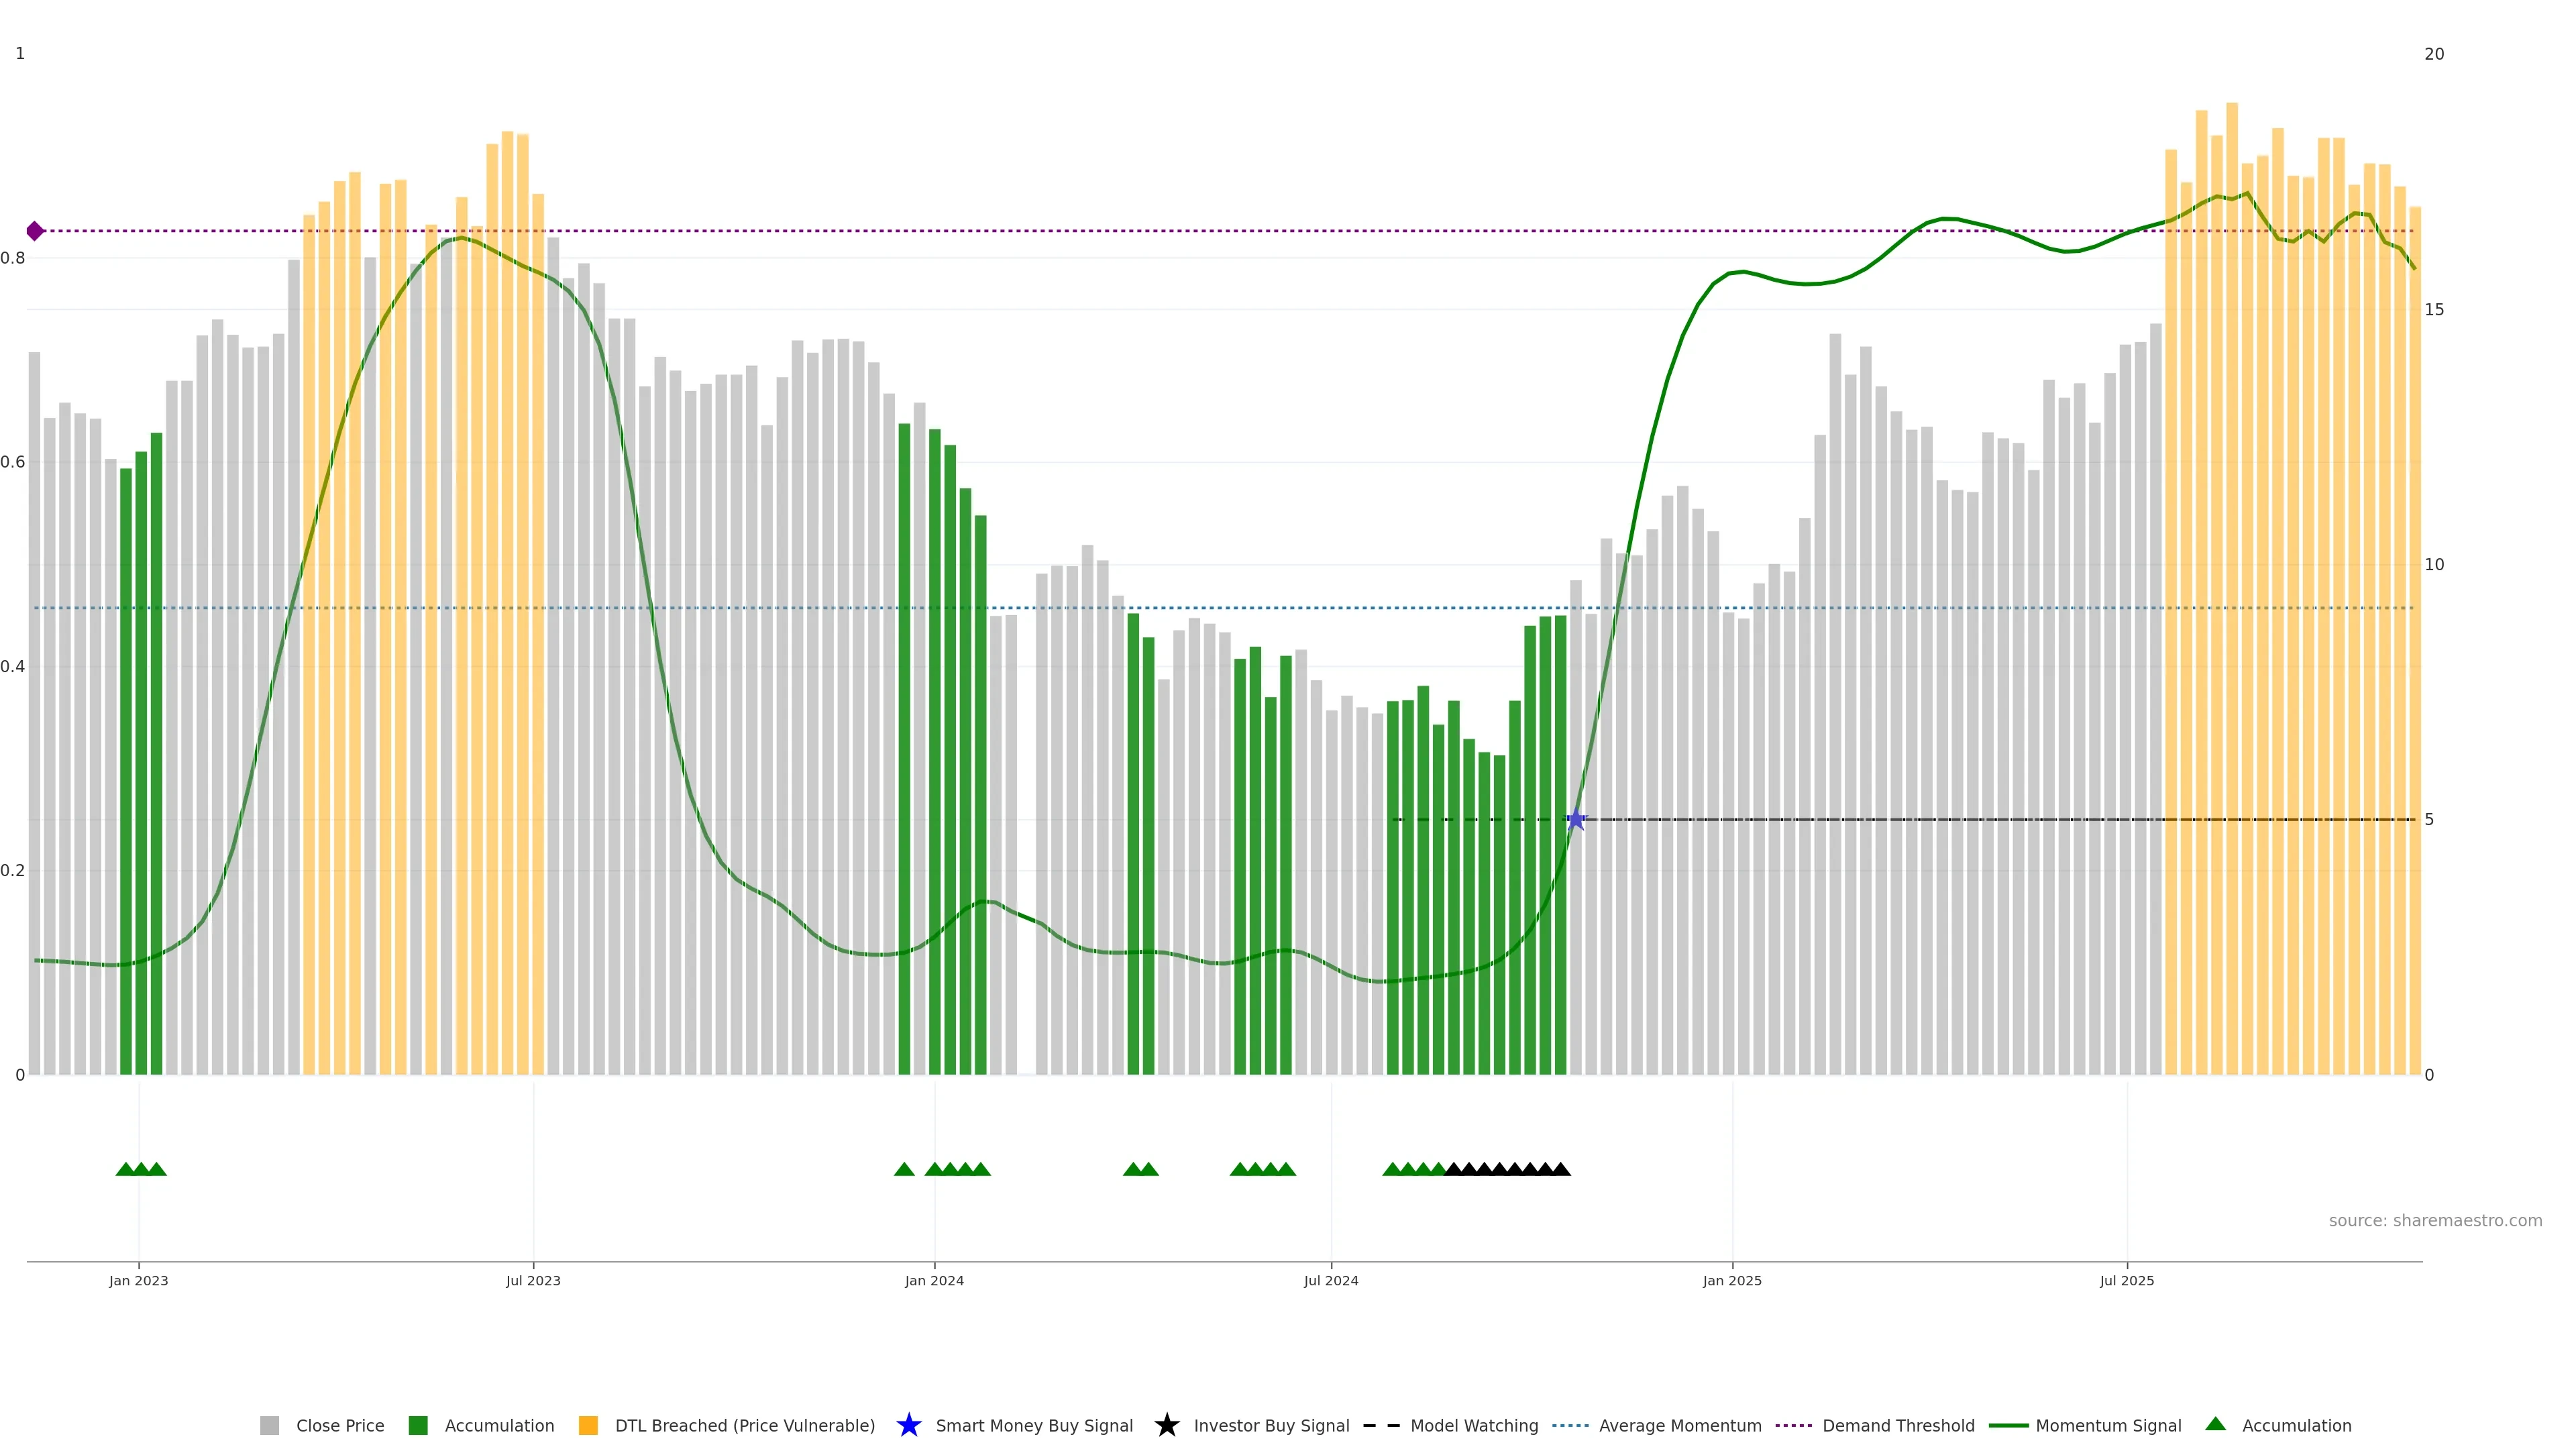
Task: Click the first green triangle near Jan 2023
Action: pos(125,1169)
